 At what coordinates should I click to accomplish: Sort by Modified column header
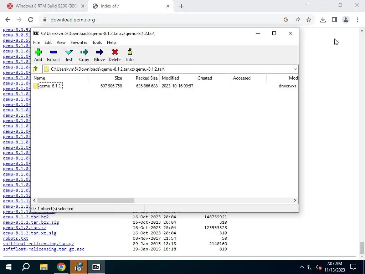(177, 78)
